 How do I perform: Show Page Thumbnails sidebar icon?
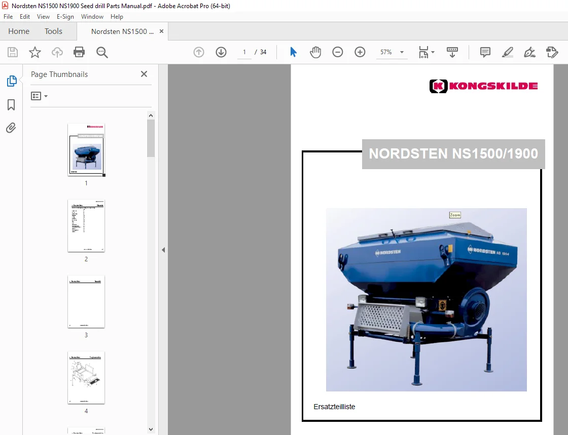[11, 81]
